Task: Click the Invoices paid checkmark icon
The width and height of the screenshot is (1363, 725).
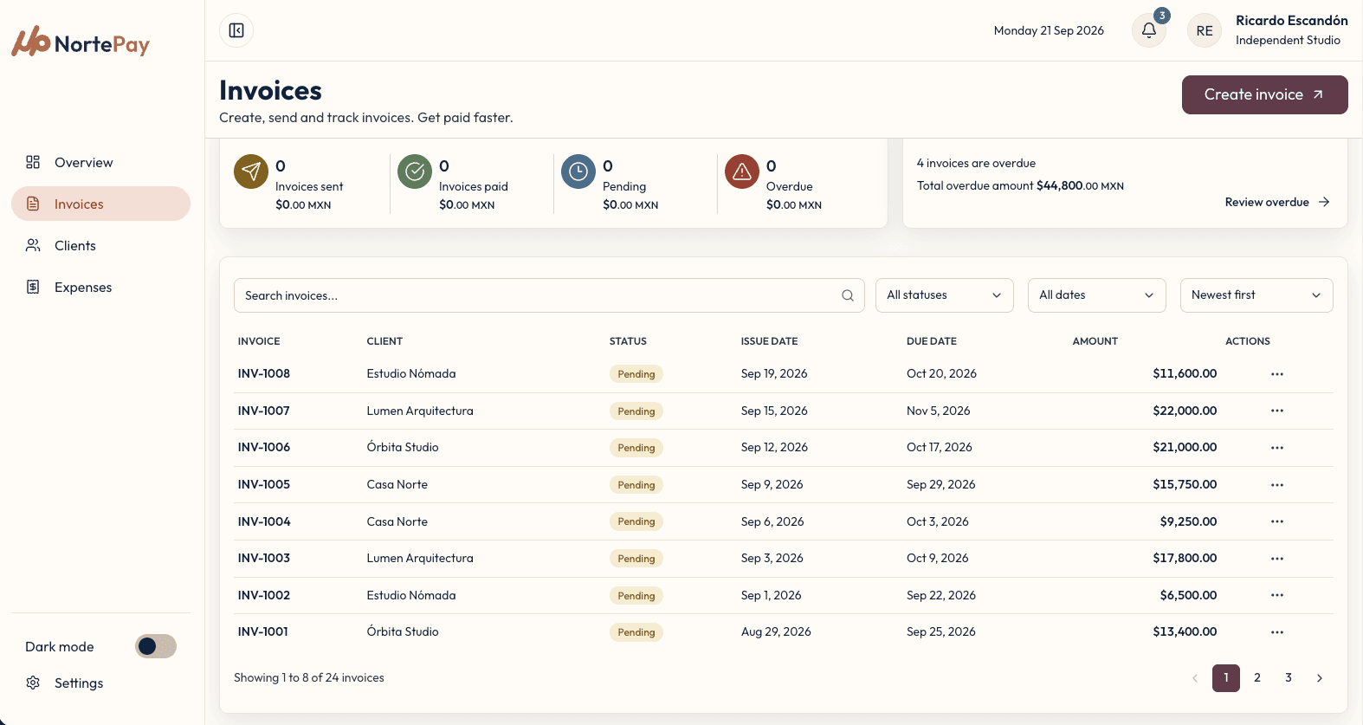Action: click(x=415, y=172)
